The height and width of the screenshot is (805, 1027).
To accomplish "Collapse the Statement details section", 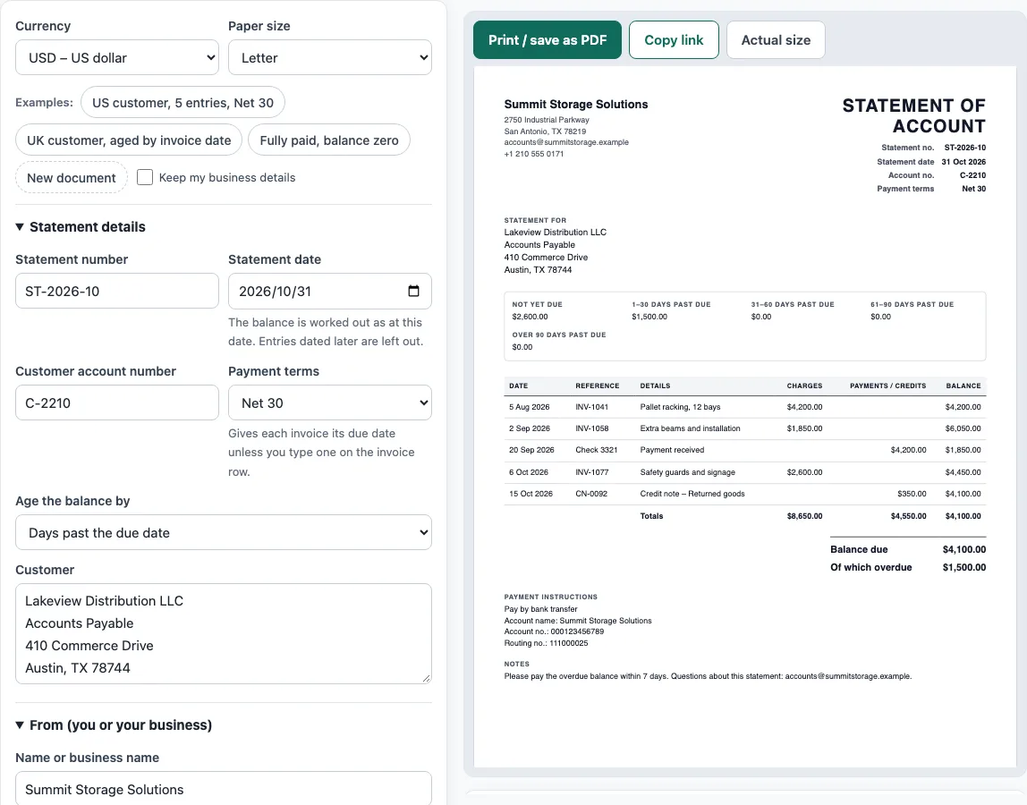I will [81, 226].
